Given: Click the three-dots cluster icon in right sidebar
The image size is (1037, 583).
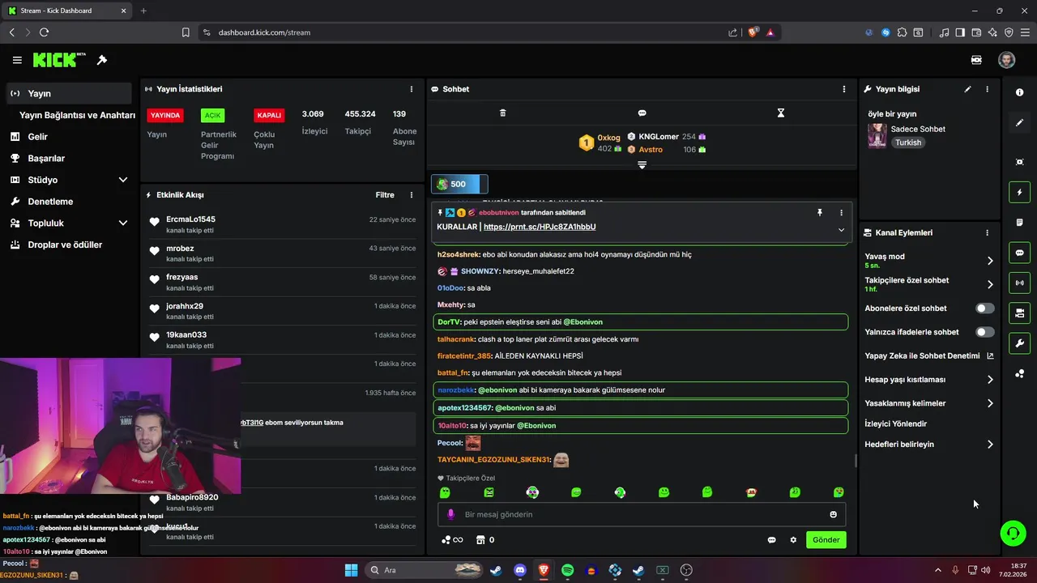Looking at the screenshot, I should pos(1019,373).
